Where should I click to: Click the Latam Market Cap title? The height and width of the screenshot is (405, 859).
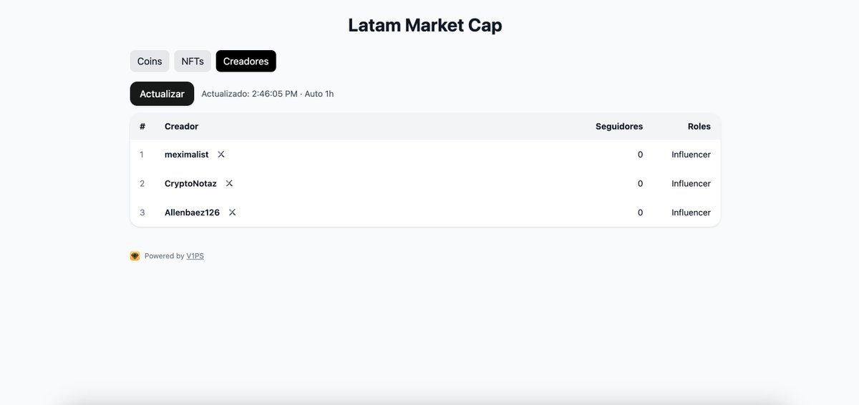(x=424, y=25)
